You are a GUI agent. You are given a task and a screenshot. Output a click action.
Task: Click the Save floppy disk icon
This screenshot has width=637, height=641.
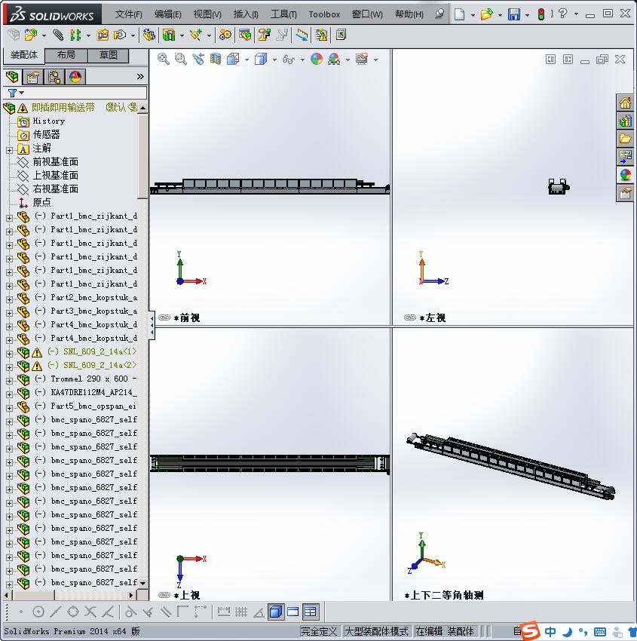pyautogui.click(x=513, y=15)
